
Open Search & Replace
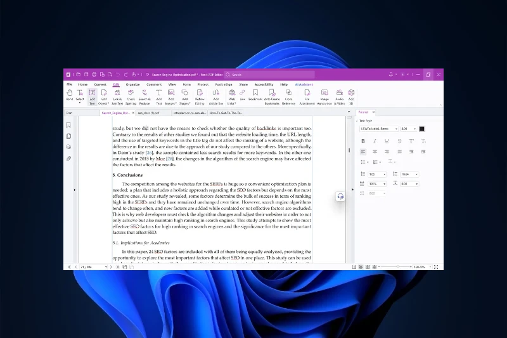[144, 97]
